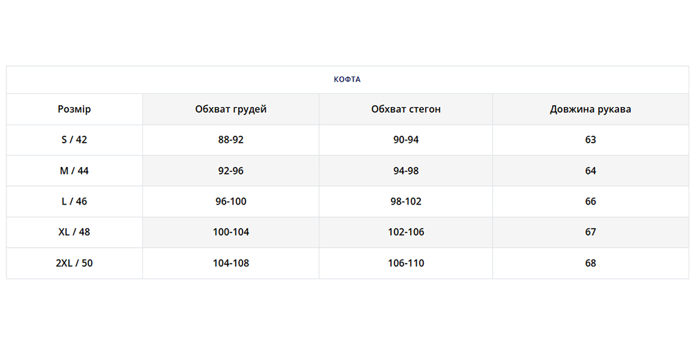Click the Обхват стегон column header
The image size is (697, 348).
(406, 109)
